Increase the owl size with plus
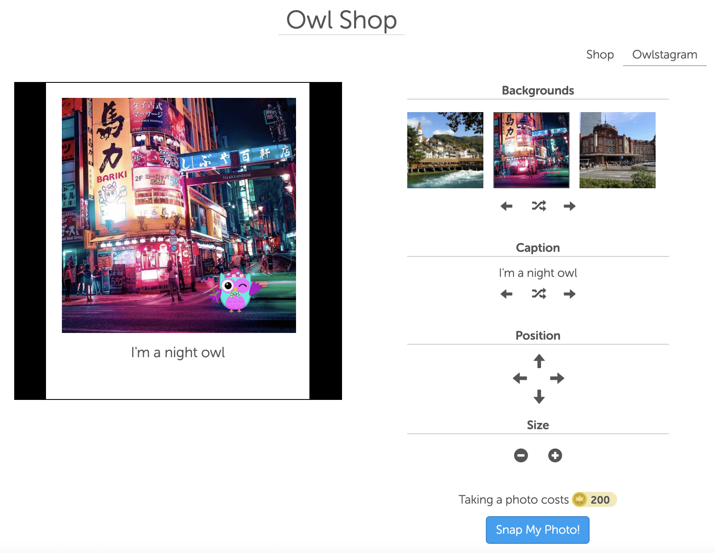This screenshot has height=553, width=715. (x=555, y=455)
